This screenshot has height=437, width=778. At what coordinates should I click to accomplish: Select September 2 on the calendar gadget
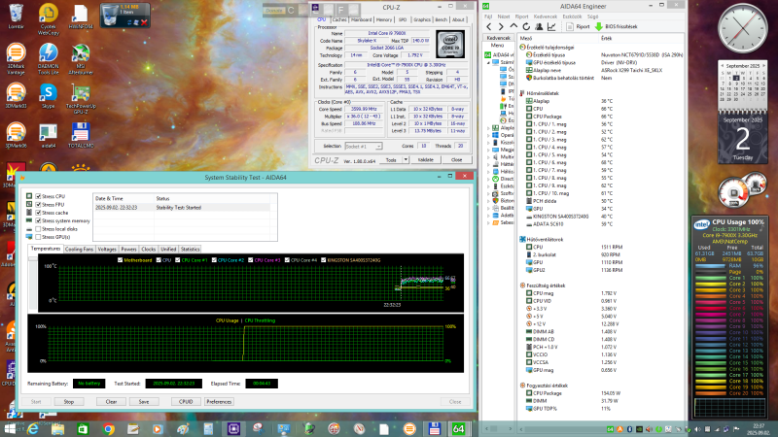tap(738, 76)
